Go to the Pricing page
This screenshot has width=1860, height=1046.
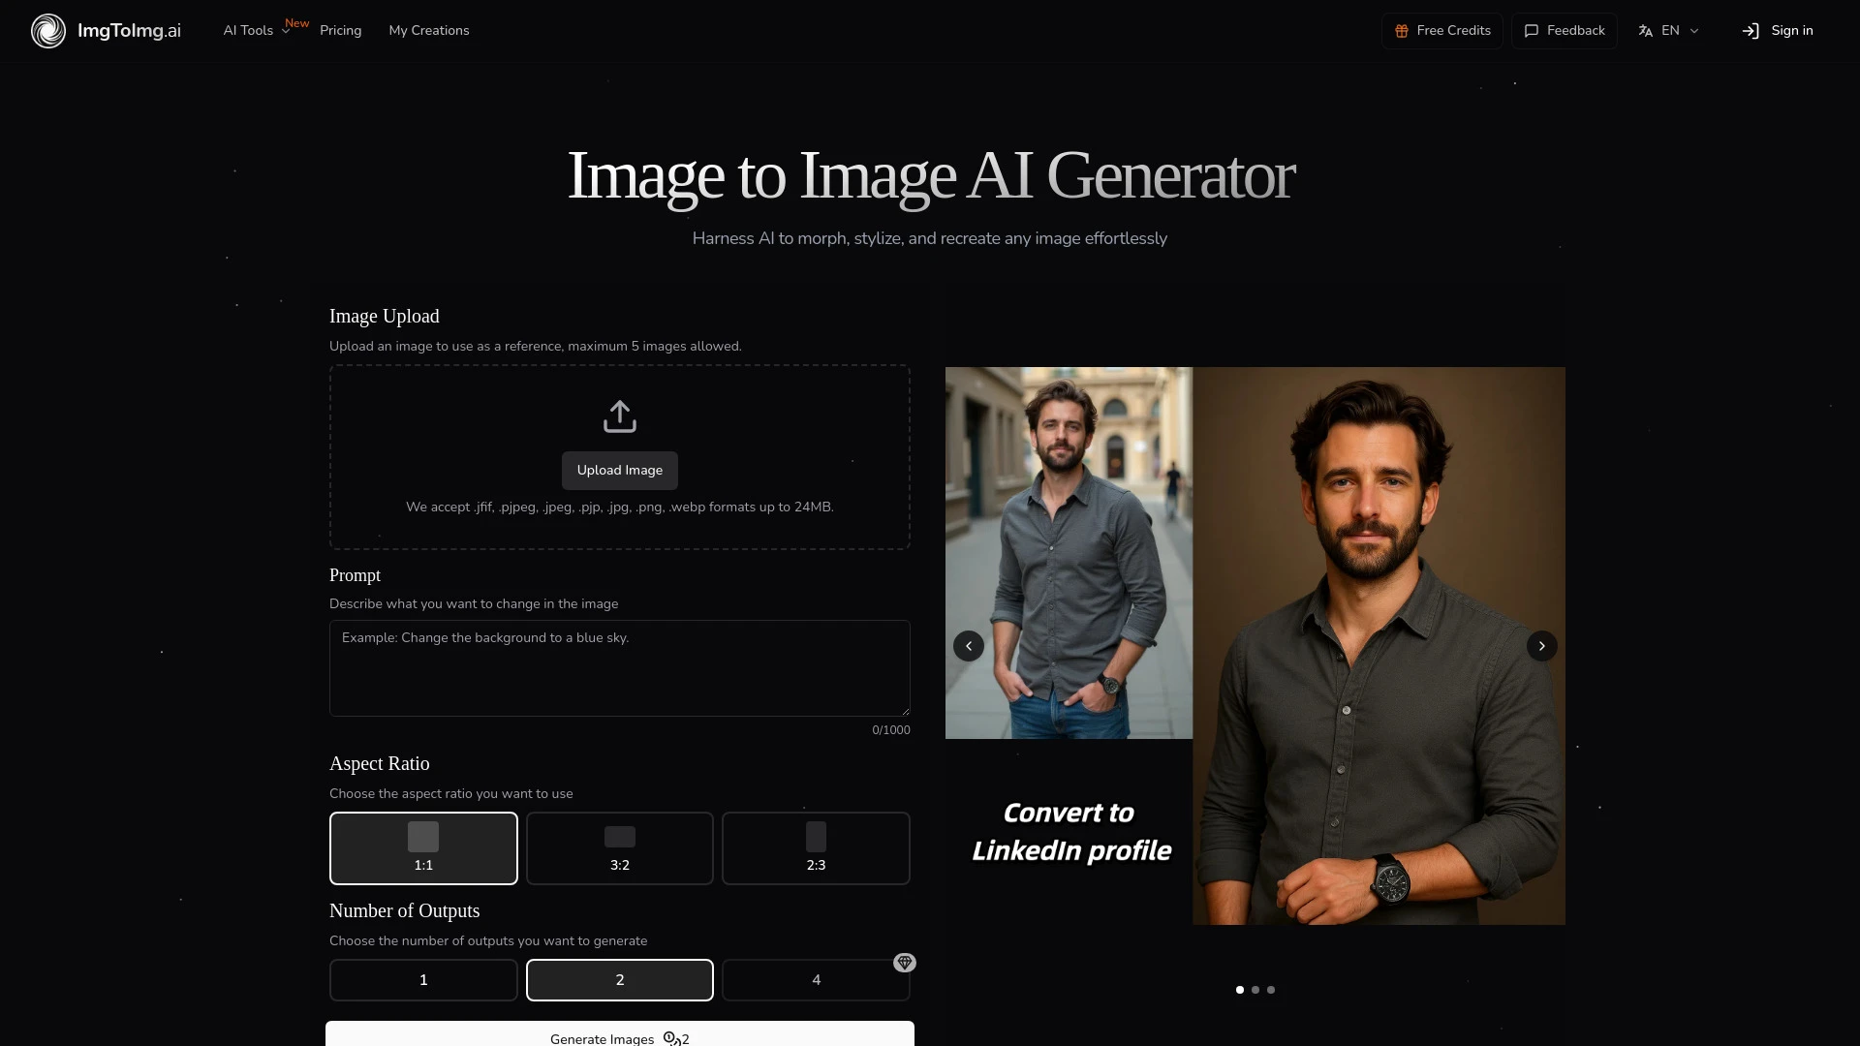(340, 30)
